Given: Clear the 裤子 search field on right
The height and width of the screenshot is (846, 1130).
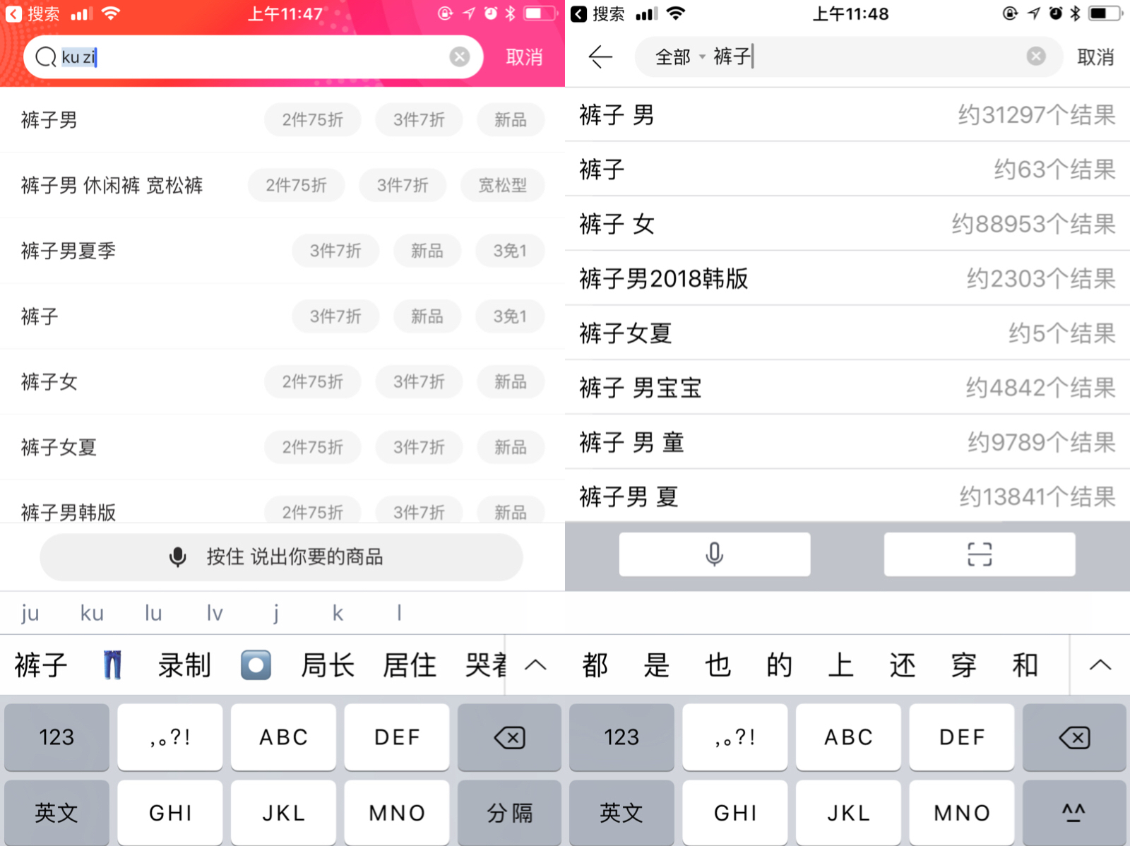Looking at the screenshot, I should (1036, 56).
